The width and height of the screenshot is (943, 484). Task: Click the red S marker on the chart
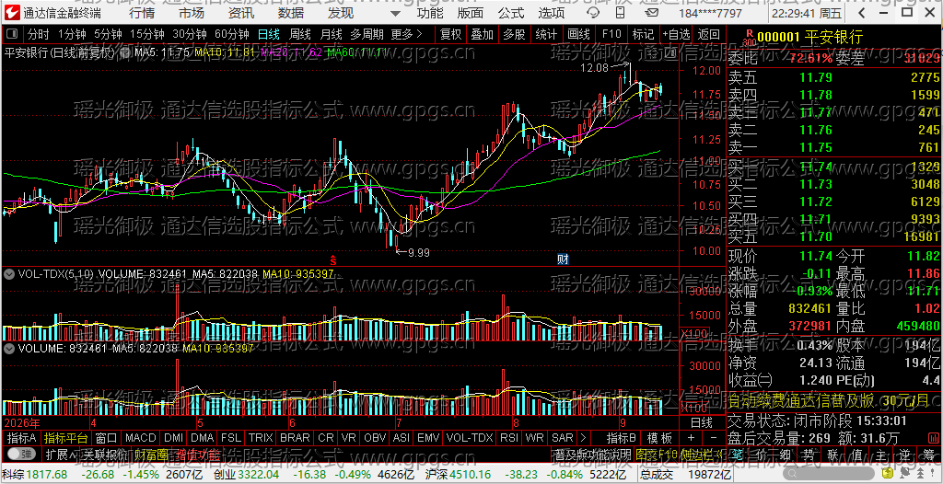[x=332, y=260]
